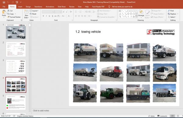
Task: Open Comments pane from status bar
Action: (x=162, y=116)
